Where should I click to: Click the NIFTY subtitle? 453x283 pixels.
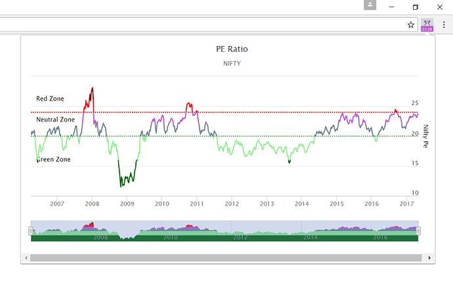coord(232,64)
